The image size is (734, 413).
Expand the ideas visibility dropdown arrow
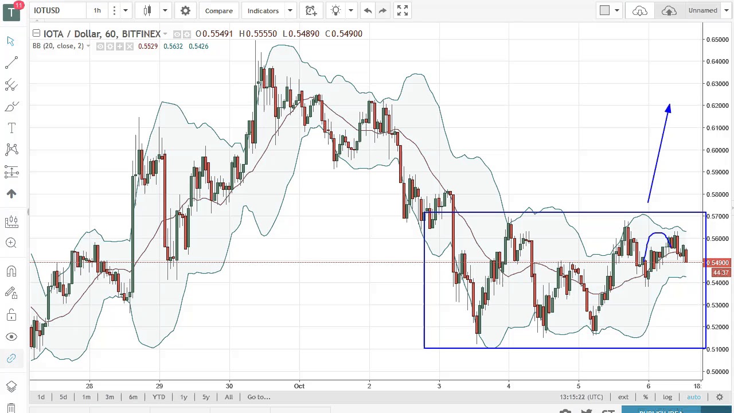350,10
